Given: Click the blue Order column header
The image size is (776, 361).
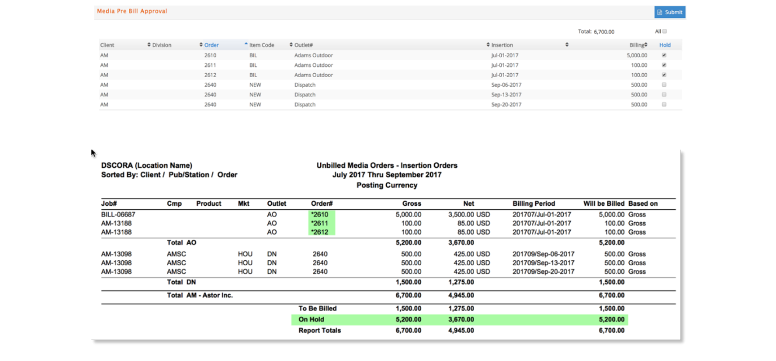Looking at the screenshot, I should click(211, 45).
